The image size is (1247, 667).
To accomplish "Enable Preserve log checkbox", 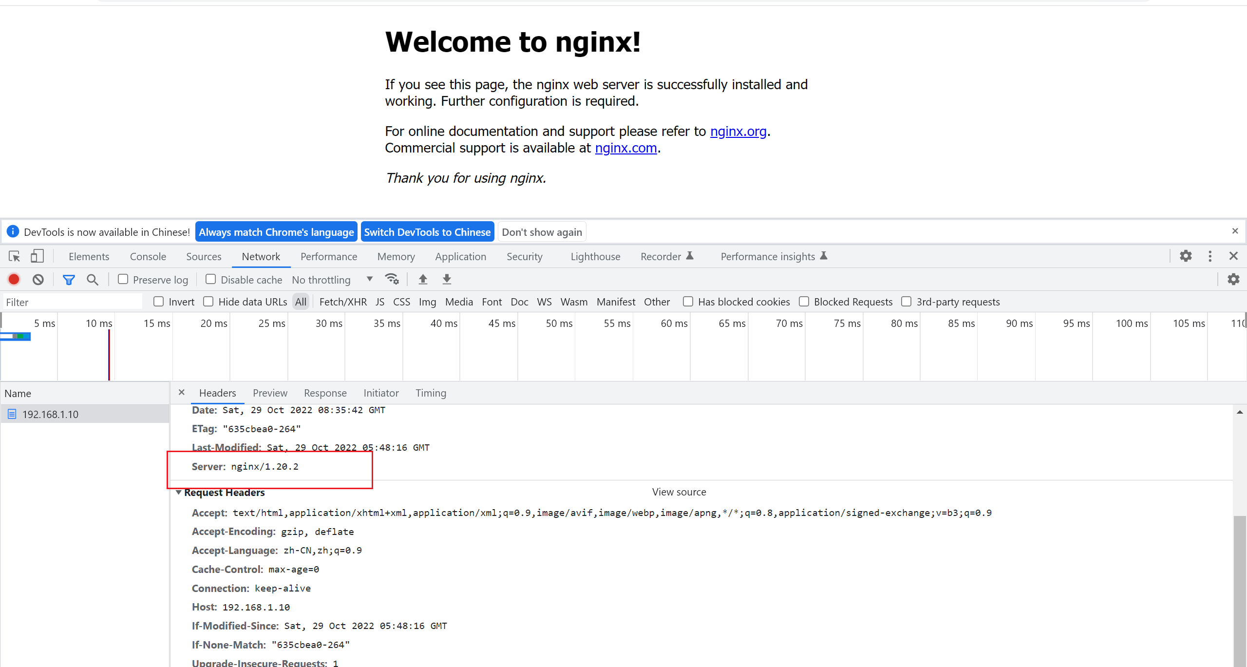I will point(123,279).
